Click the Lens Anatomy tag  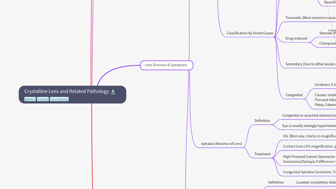tap(59, 99)
